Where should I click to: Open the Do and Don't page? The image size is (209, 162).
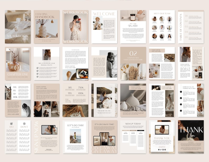coord(18,137)
